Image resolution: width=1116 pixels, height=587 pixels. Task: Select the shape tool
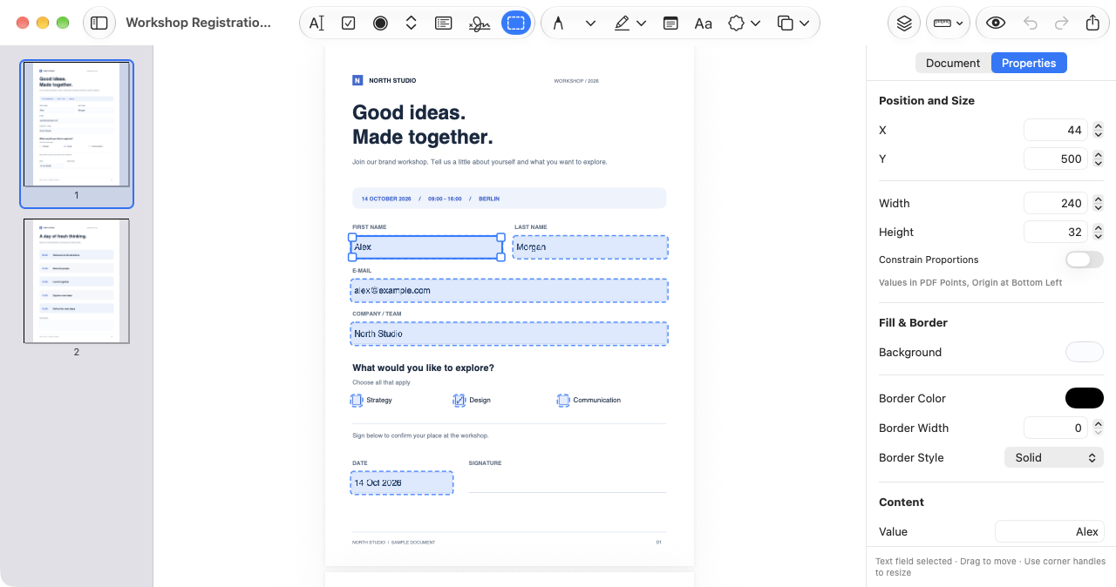737,24
